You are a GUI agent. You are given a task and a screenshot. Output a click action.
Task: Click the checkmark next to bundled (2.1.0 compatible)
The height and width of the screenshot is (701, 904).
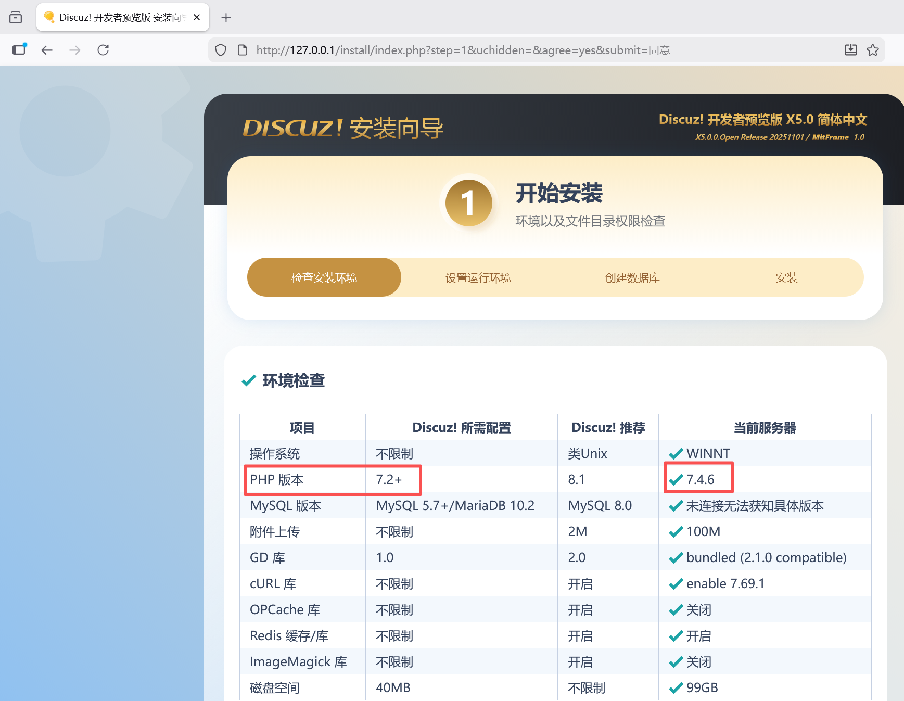click(676, 557)
